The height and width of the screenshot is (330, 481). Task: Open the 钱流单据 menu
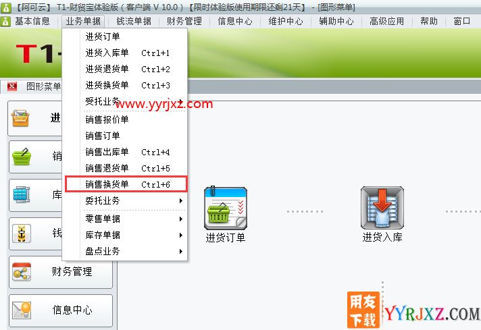pos(134,21)
